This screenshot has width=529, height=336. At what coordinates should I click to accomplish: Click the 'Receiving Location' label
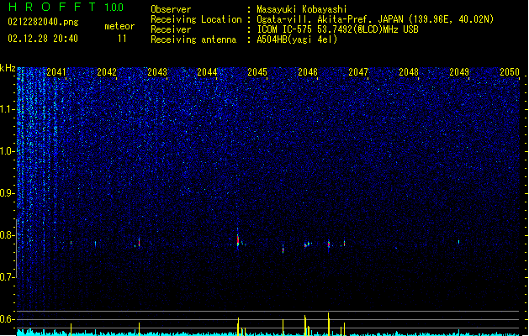coord(196,19)
